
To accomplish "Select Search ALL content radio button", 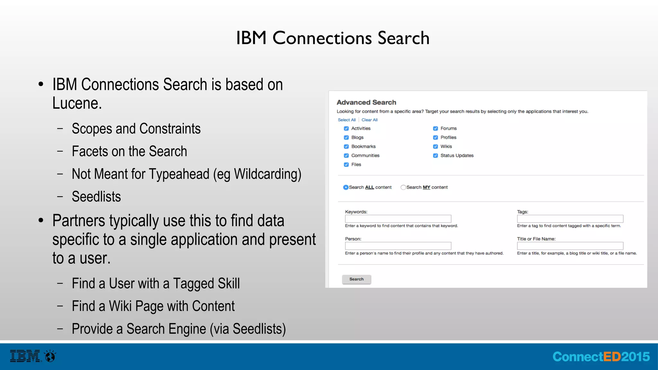I will click(346, 187).
